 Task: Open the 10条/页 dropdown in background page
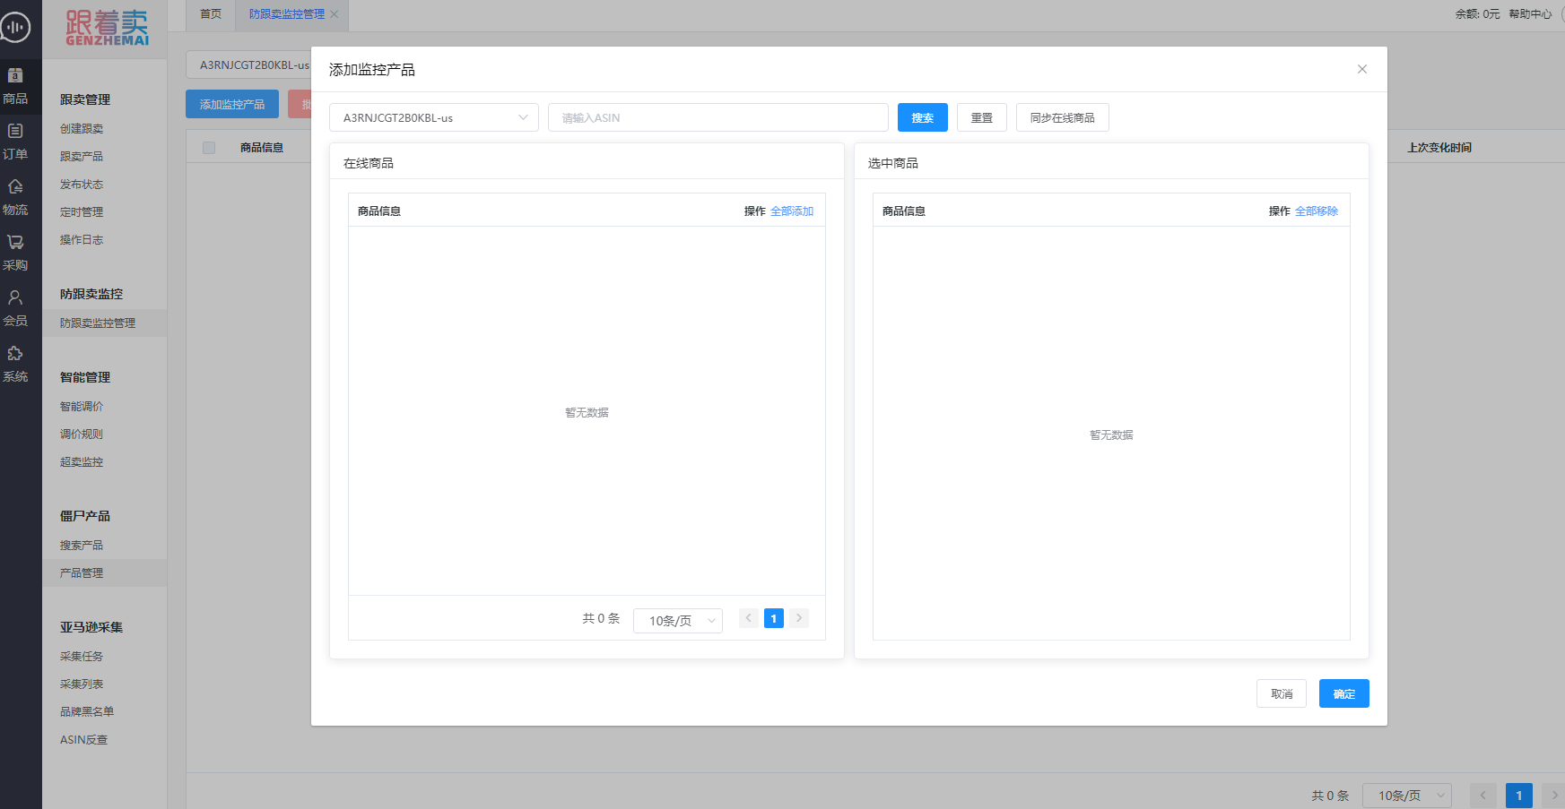[x=1407, y=795]
